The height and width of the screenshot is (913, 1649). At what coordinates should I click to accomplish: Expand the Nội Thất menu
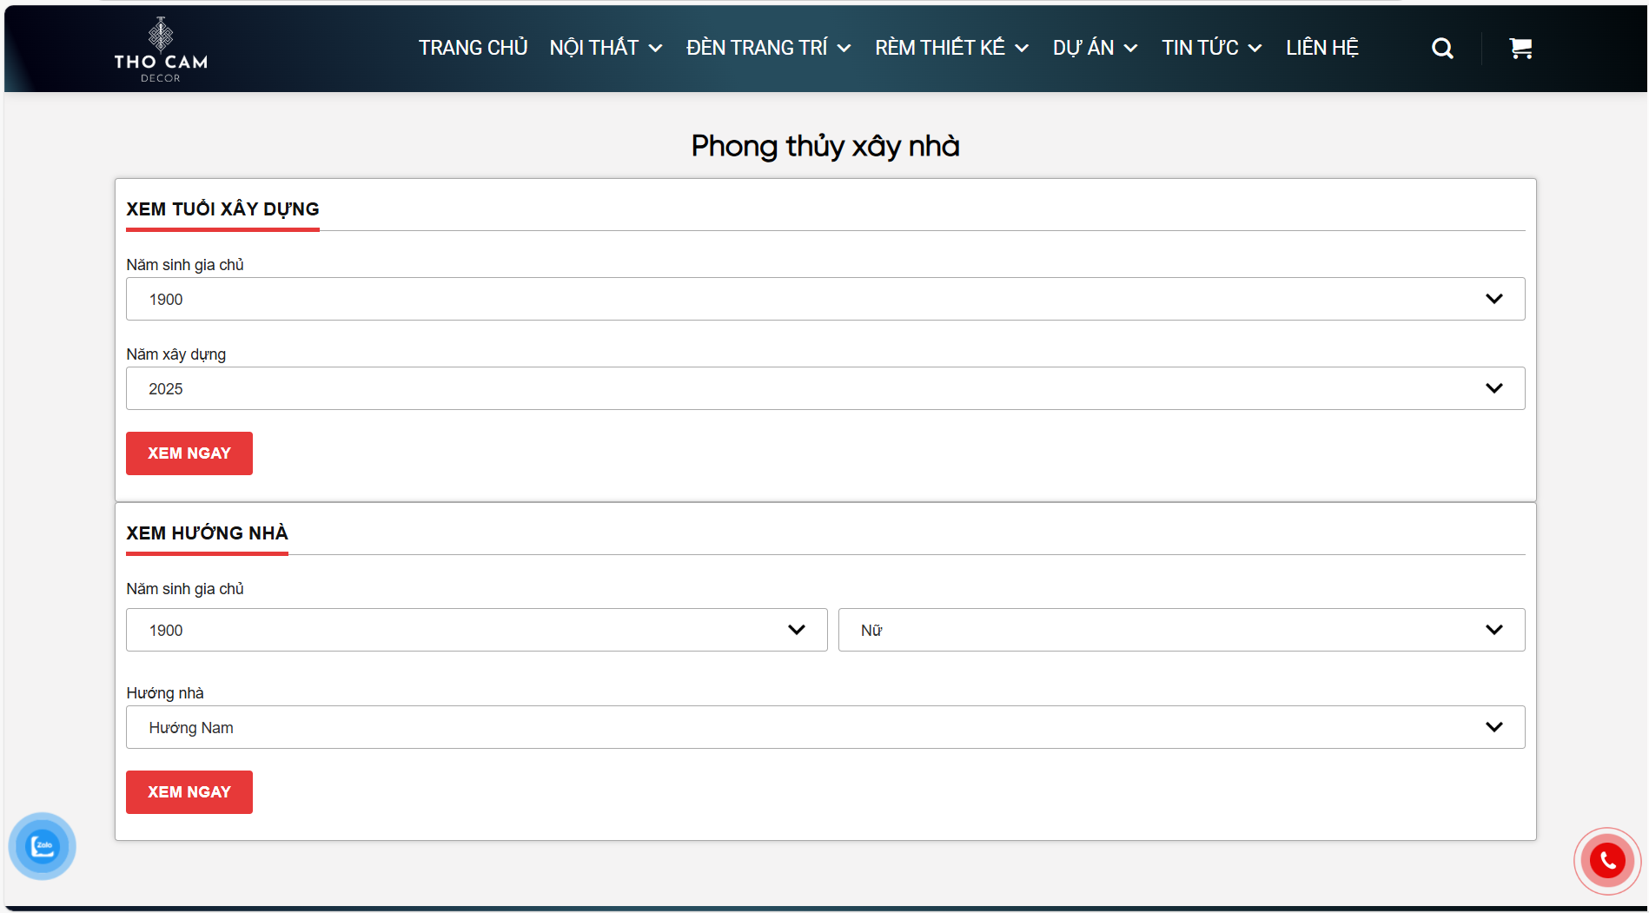pos(606,48)
